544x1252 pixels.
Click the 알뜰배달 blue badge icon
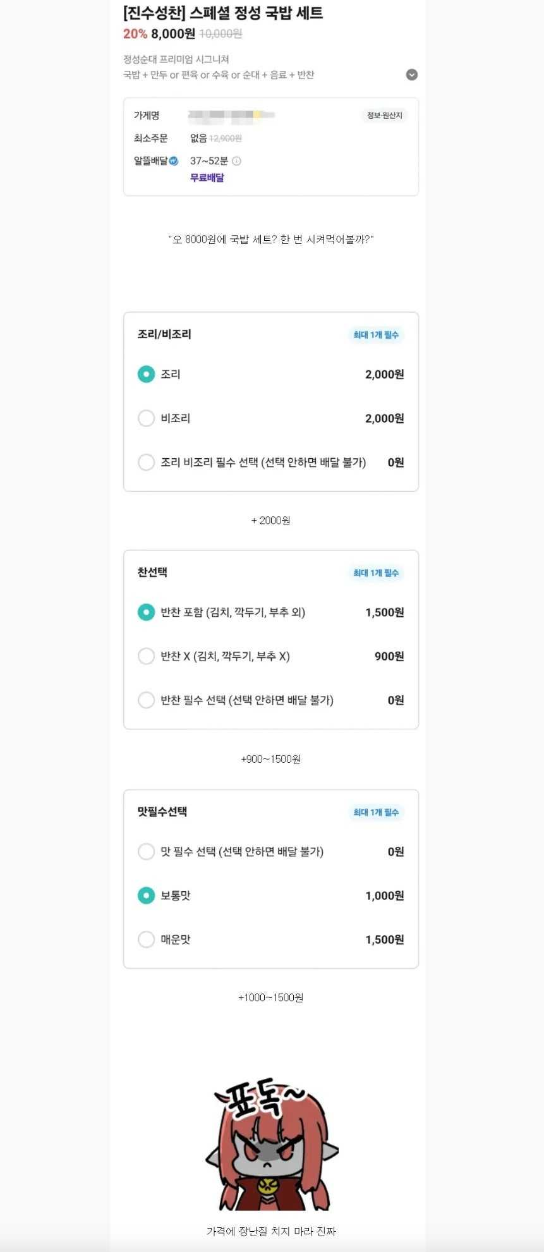tap(174, 161)
